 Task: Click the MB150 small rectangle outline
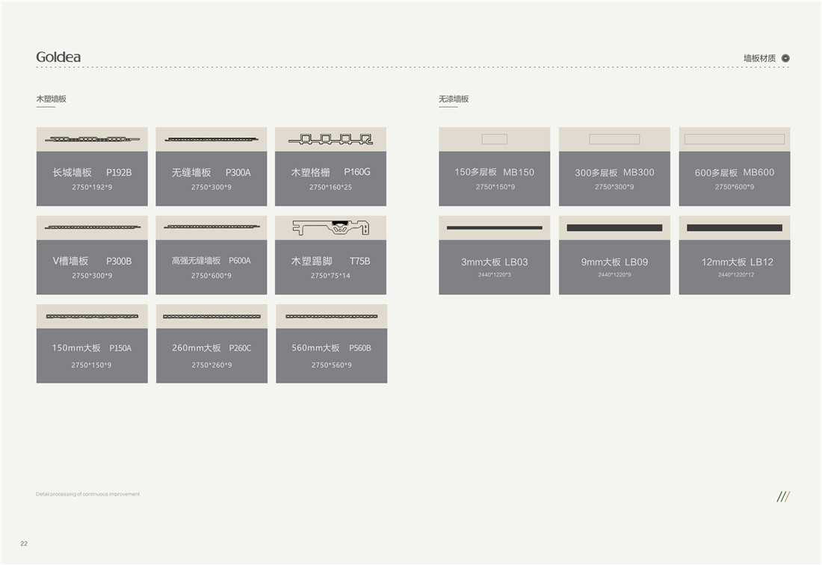coord(495,139)
